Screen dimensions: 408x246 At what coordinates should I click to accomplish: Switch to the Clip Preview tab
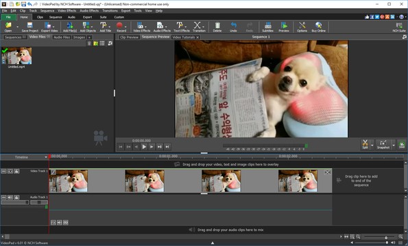(x=129, y=38)
